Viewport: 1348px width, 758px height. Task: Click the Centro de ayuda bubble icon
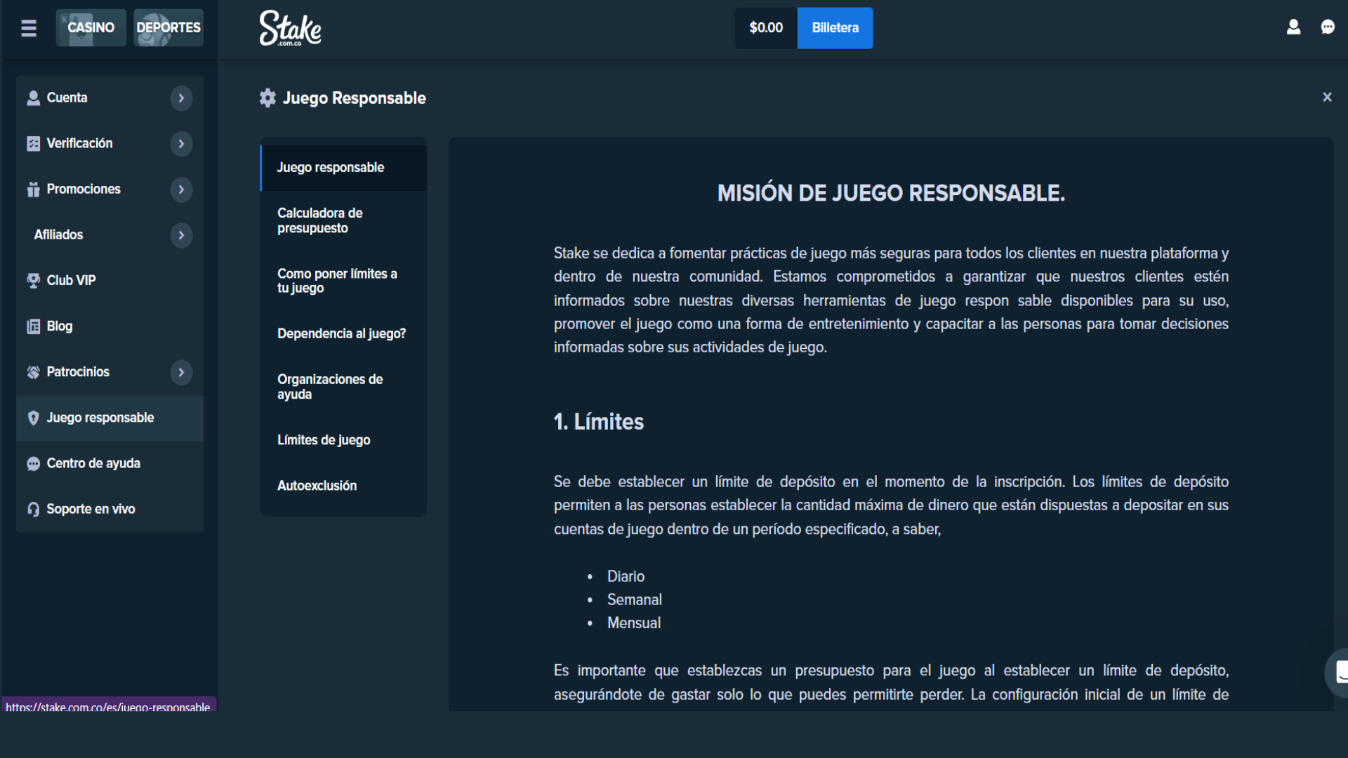point(33,464)
